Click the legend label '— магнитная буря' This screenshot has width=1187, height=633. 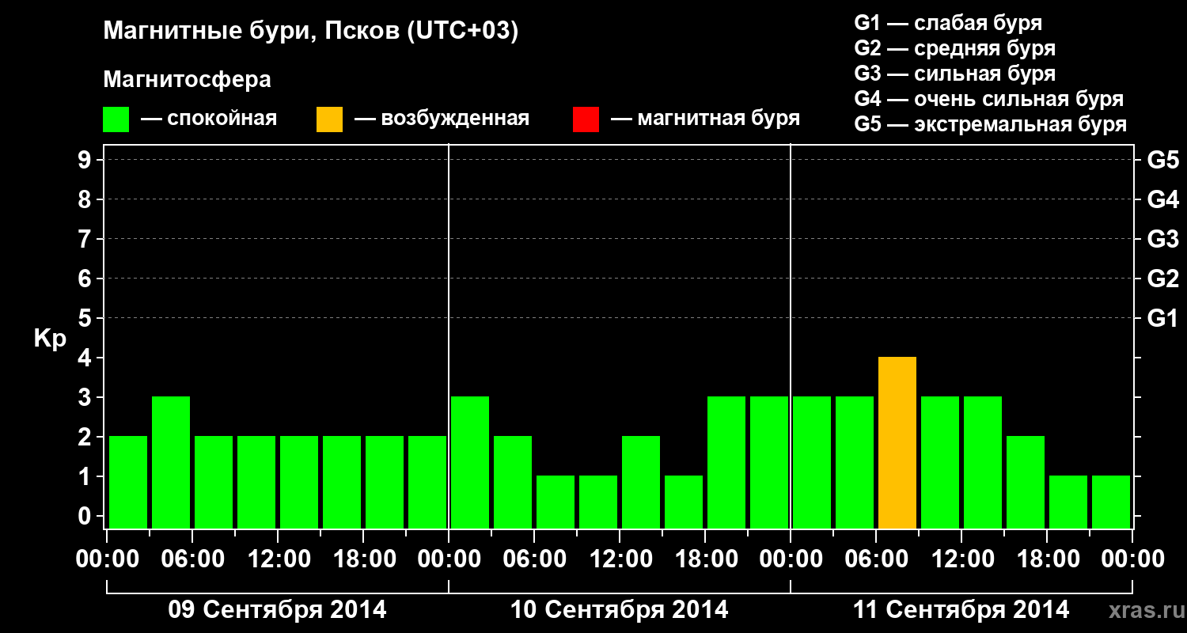point(705,119)
